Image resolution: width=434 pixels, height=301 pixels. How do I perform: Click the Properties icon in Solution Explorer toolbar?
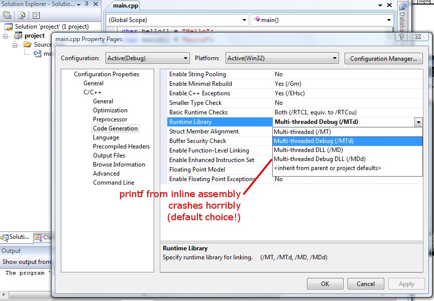pos(7,15)
